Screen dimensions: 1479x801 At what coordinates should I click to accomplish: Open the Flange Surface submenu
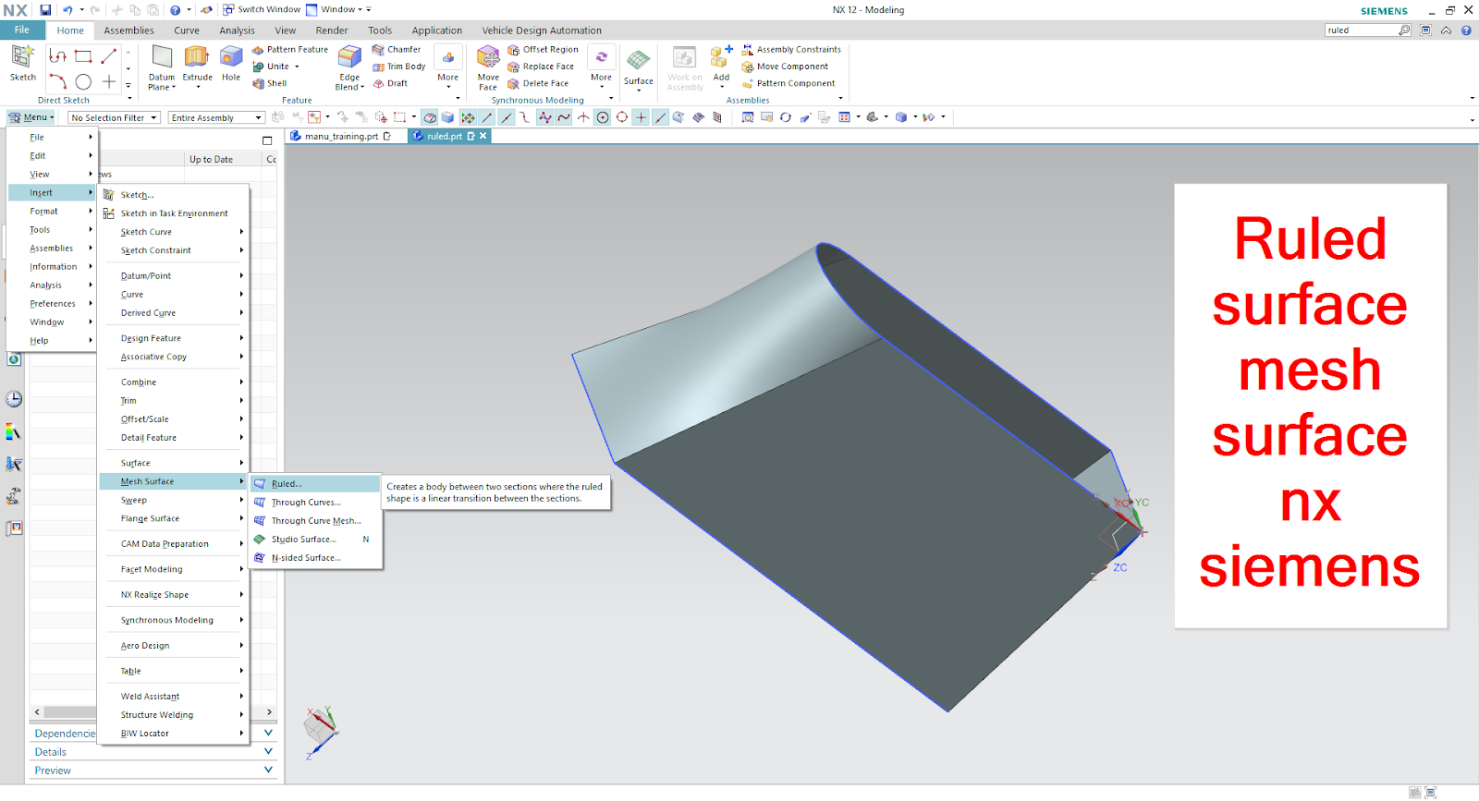point(173,518)
